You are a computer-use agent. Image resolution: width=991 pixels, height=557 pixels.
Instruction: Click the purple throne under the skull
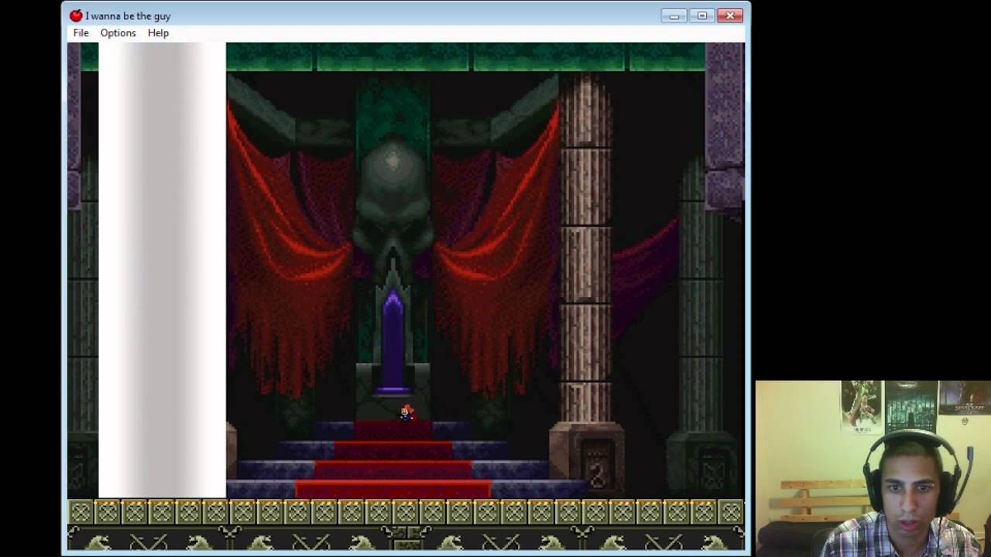[x=393, y=342]
